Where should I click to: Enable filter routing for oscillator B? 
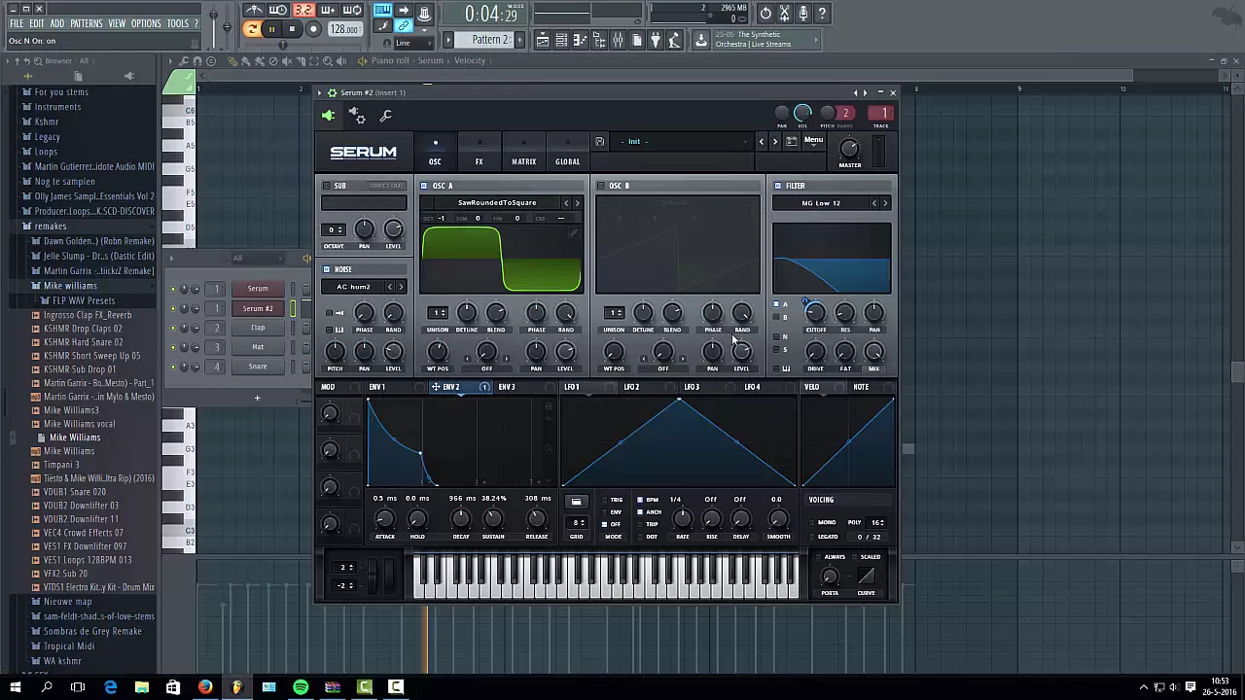tap(776, 317)
